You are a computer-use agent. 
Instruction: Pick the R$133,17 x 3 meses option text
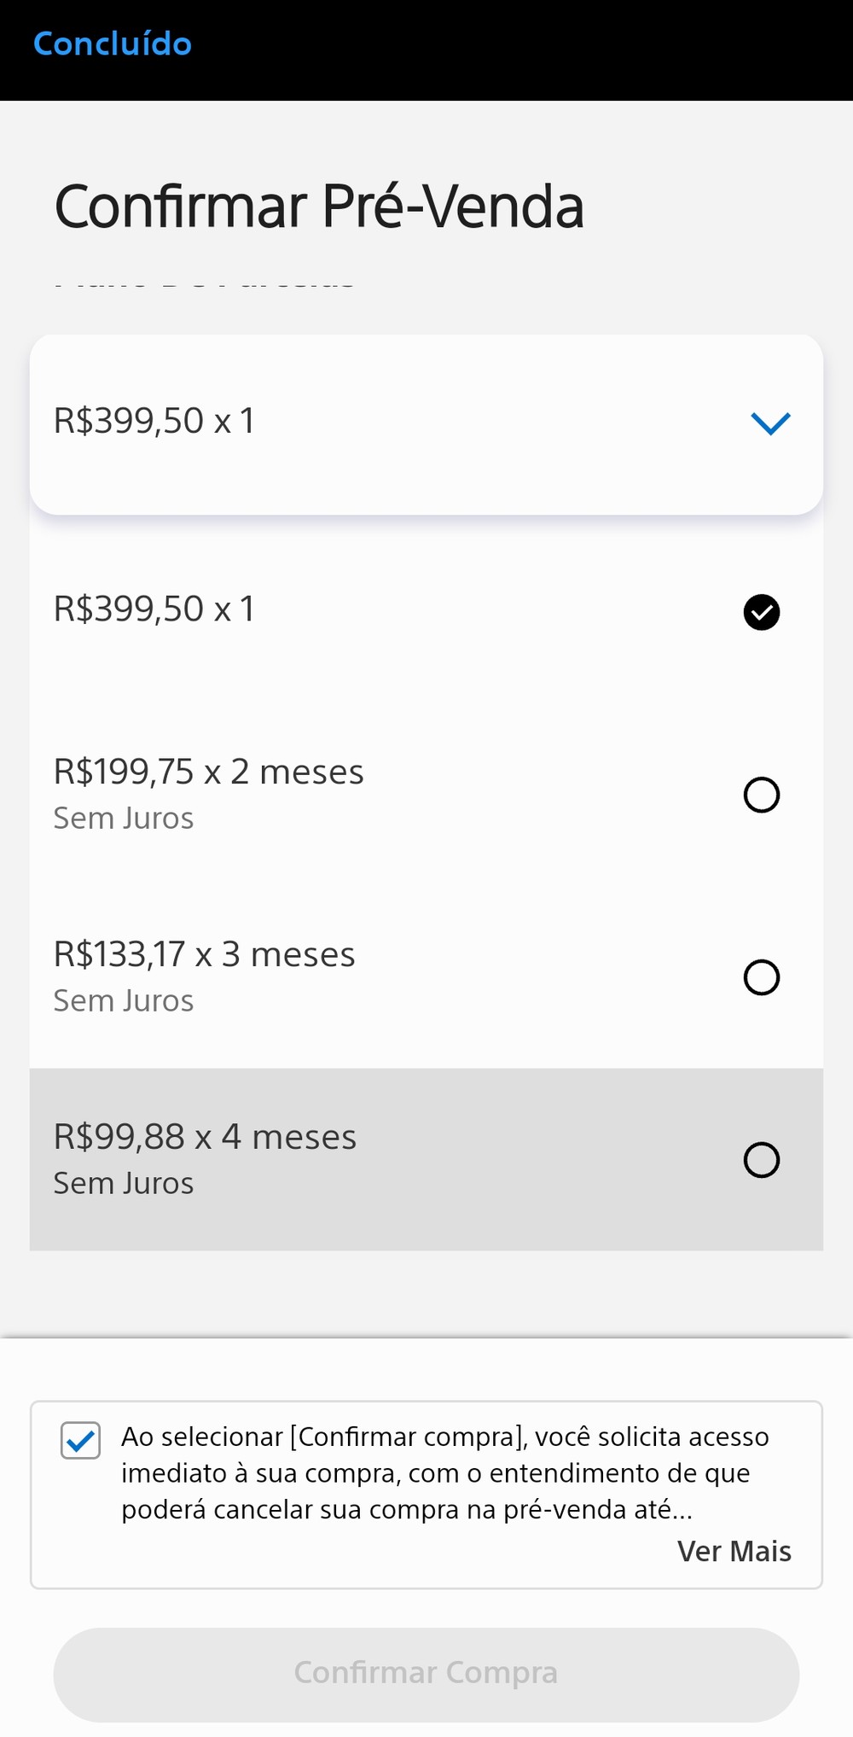click(x=204, y=954)
